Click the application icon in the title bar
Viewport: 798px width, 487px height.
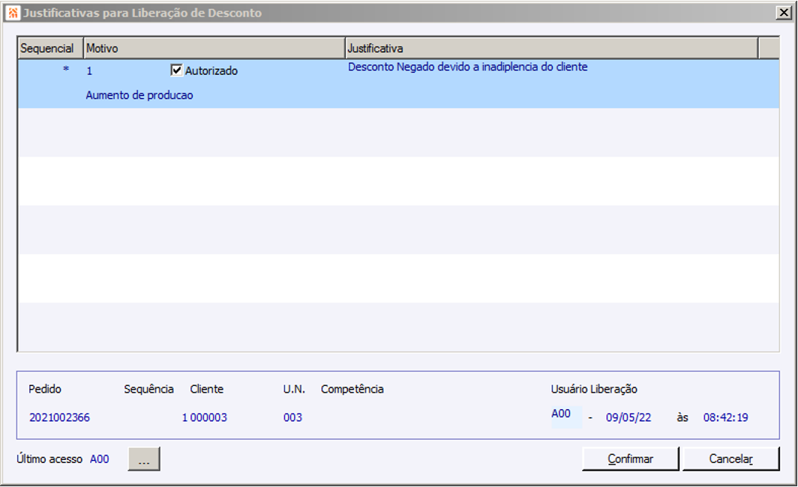(13, 13)
